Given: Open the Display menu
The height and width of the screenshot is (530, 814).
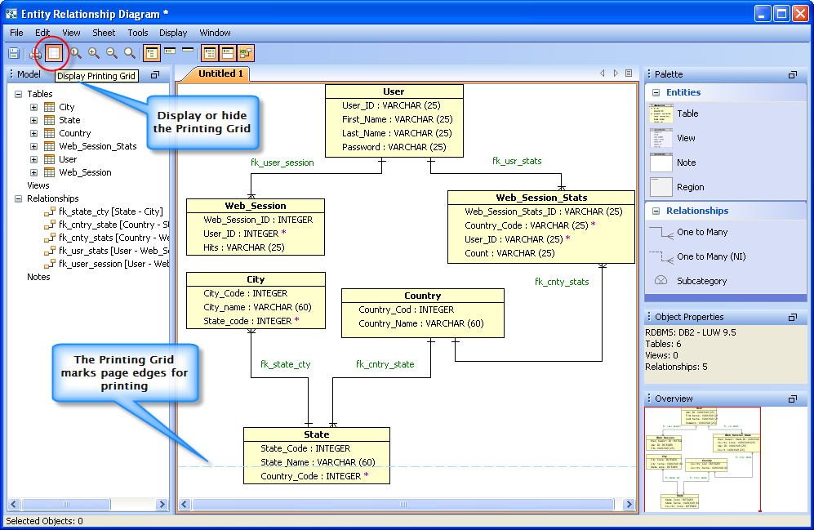Looking at the screenshot, I should tap(173, 33).
